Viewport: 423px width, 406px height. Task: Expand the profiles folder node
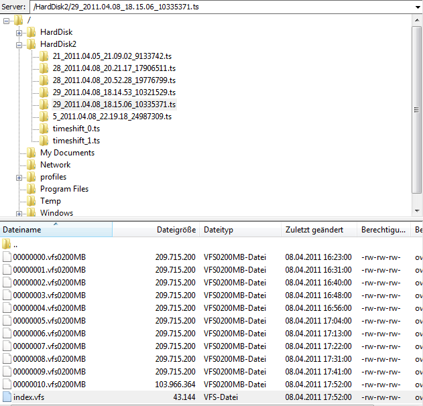[x=19, y=178]
